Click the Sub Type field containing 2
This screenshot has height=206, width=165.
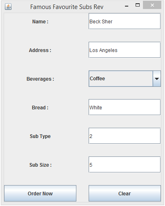pyautogui.click(x=125, y=136)
